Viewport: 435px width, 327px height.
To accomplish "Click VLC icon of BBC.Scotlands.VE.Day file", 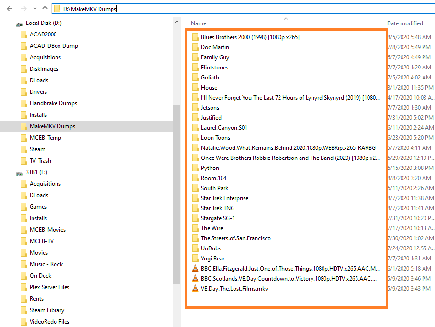I will (195, 279).
